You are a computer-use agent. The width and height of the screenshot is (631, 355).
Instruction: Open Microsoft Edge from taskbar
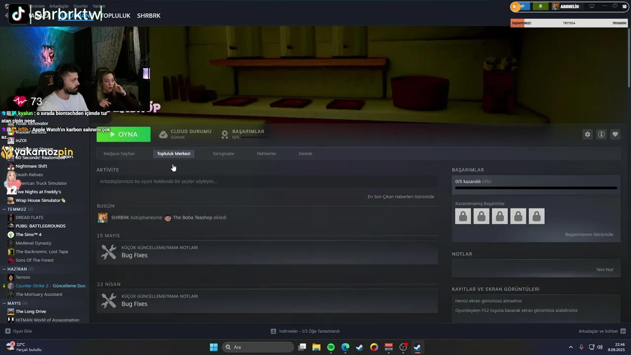[x=345, y=347]
